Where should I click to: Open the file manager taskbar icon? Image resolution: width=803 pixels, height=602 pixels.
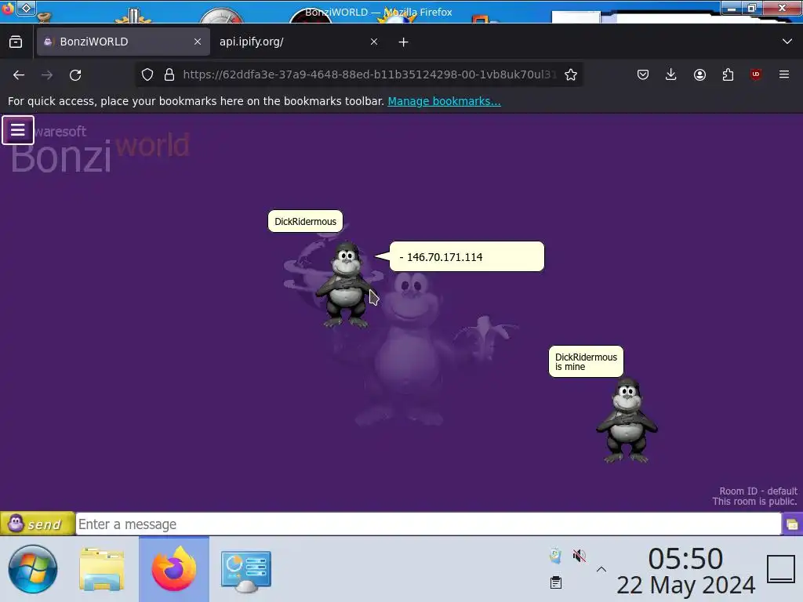pyautogui.click(x=102, y=569)
